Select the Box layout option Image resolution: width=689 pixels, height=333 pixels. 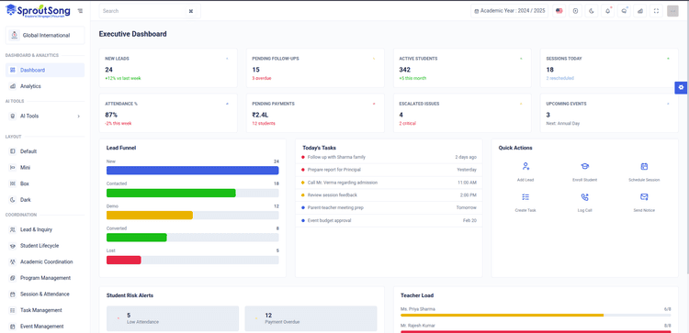[x=45, y=183]
